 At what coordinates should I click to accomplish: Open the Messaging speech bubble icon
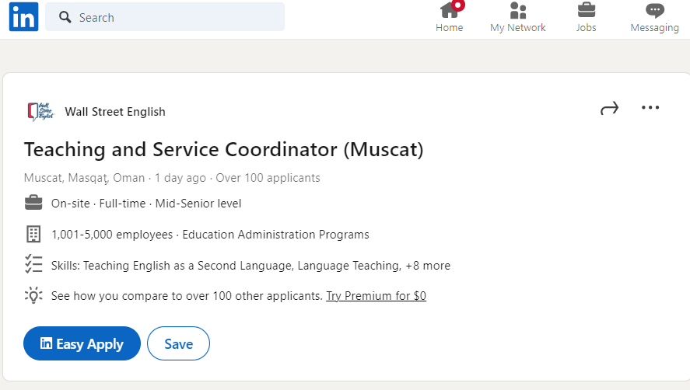click(655, 10)
